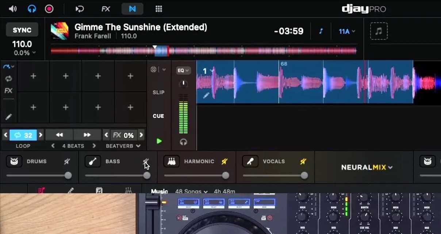Open headphone pre-cue settings in top bar

(x=32, y=8)
